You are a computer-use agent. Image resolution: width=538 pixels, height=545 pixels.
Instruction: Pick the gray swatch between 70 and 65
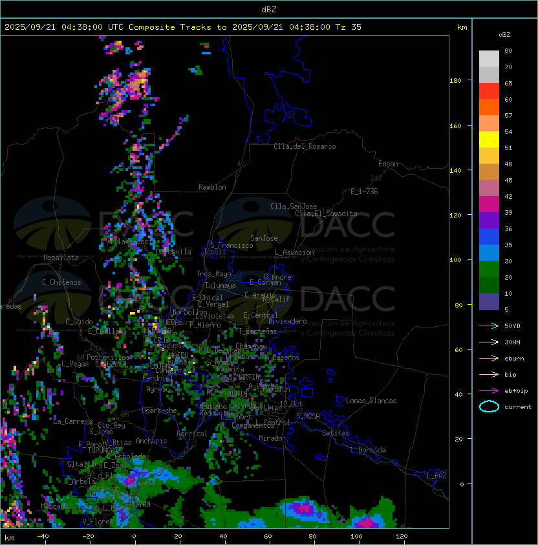pyautogui.click(x=489, y=74)
